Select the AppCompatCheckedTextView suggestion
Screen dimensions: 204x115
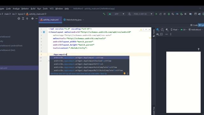click(89, 61)
